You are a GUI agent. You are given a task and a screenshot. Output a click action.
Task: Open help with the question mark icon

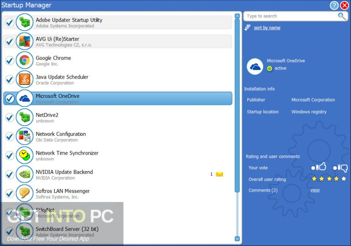[334, 5]
